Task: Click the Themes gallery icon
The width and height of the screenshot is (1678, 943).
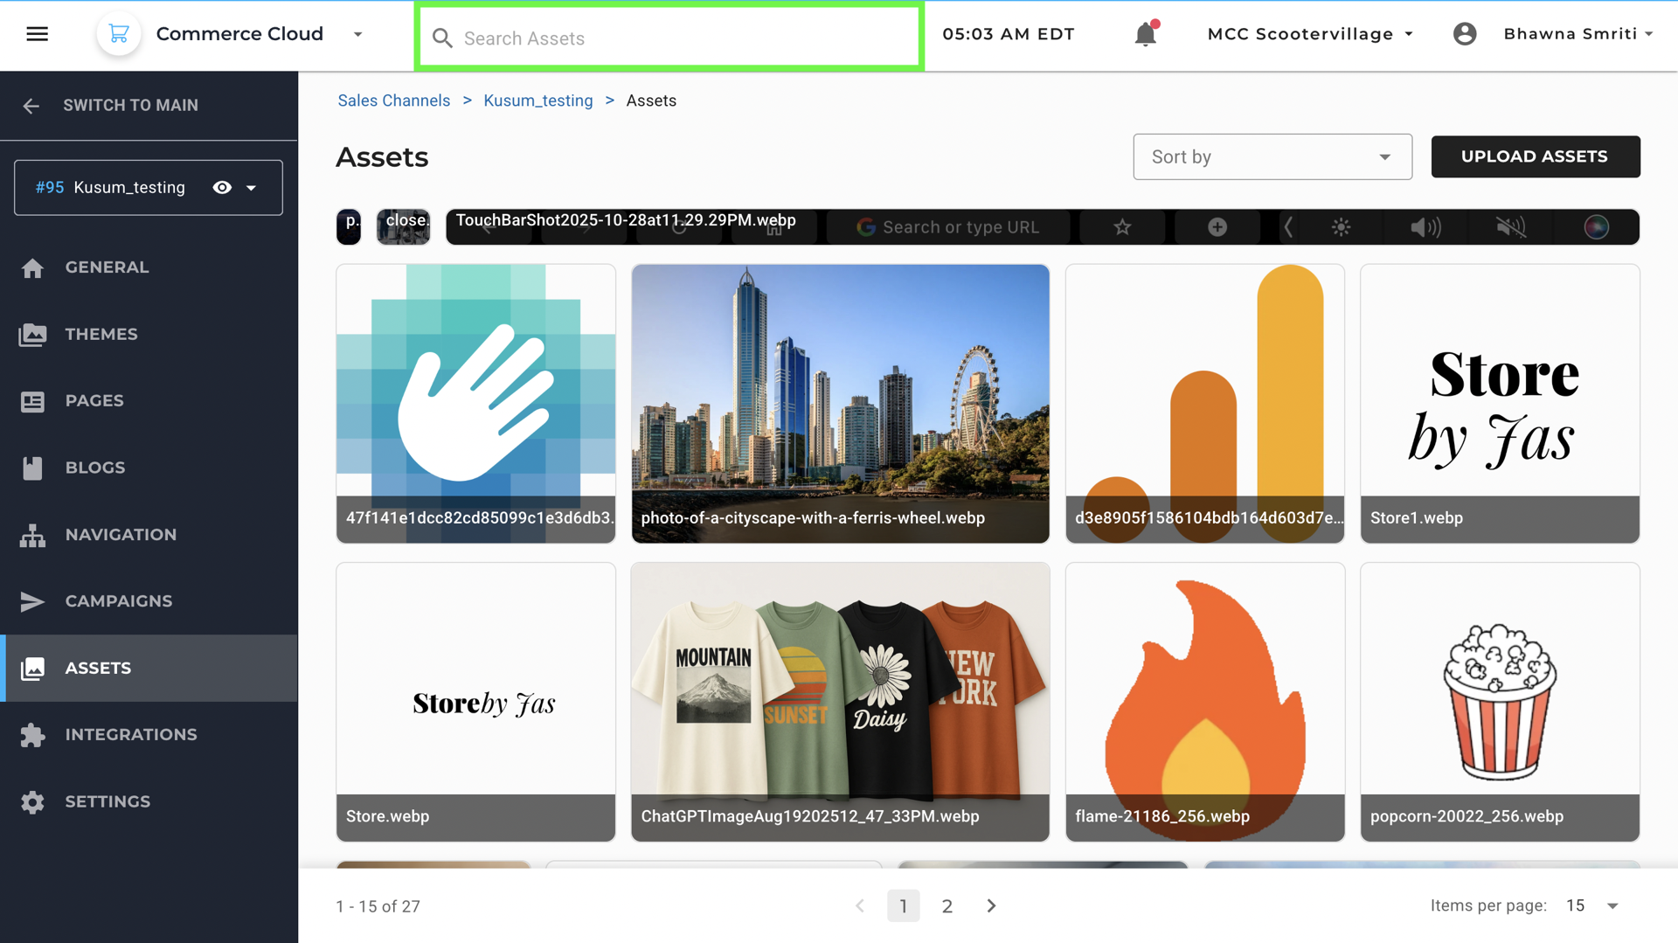Action: tap(32, 335)
